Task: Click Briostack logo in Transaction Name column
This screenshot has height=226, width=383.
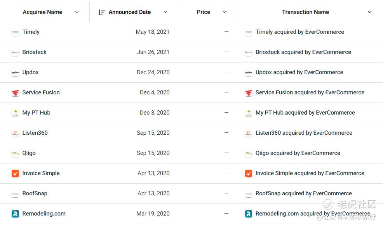Action: point(249,52)
